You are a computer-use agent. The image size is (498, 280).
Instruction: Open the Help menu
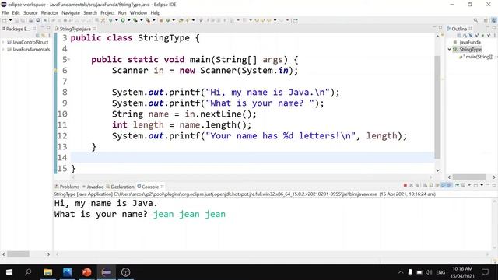point(156,12)
